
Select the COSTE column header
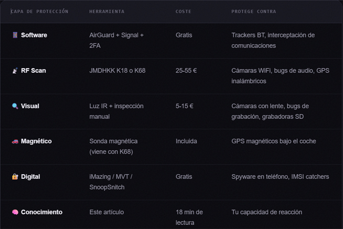point(183,11)
